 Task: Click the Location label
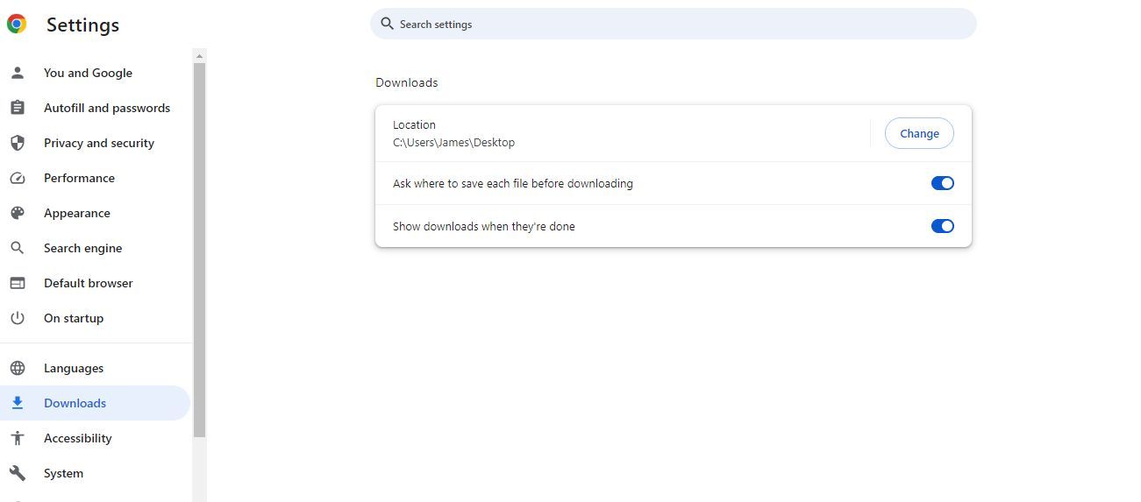[x=414, y=124]
